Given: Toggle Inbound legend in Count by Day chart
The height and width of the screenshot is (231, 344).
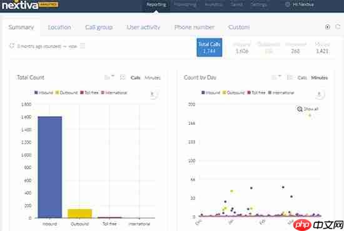Looking at the screenshot, I should (x=211, y=92).
